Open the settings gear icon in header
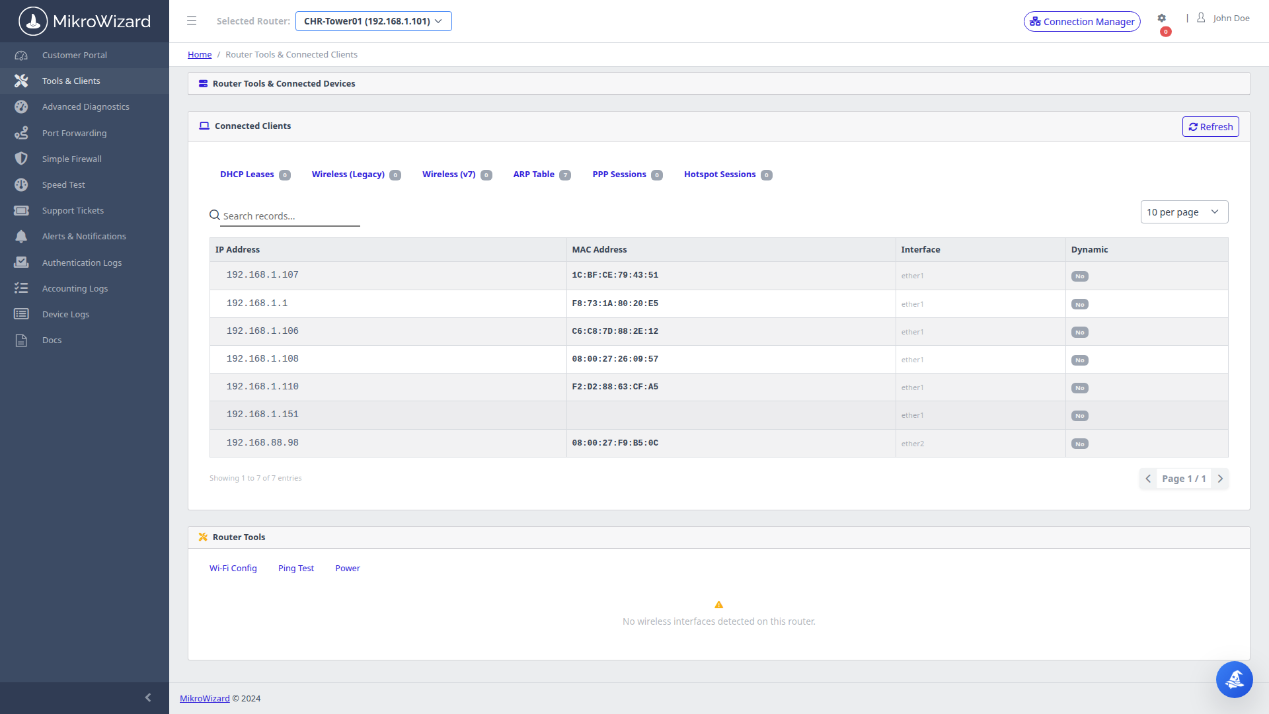This screenshot has height=714, width=1269. [x=1162, y=19]
